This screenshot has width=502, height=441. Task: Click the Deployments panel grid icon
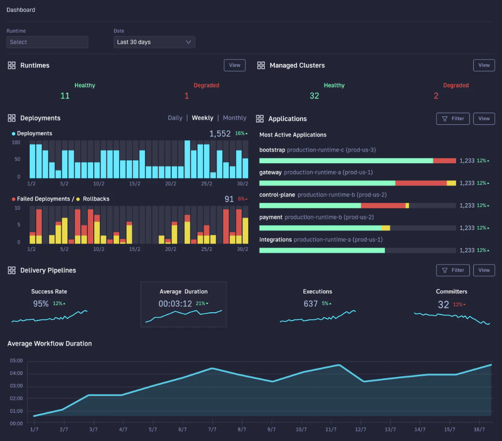click(x=11, y=118)
